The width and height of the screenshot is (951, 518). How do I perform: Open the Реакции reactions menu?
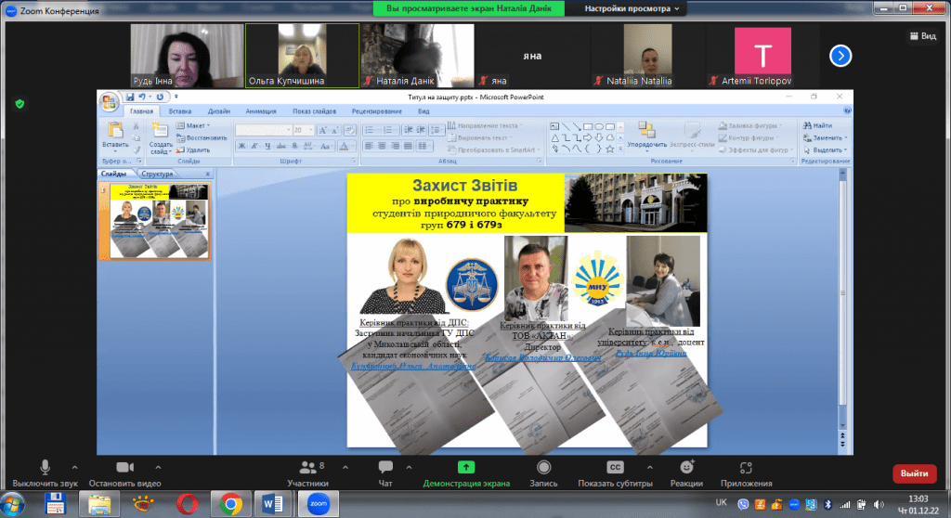686,472
